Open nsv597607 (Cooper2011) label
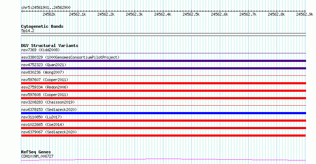 45,80
